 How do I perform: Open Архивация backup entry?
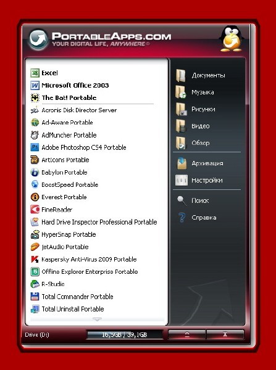(x=199, y=163)
